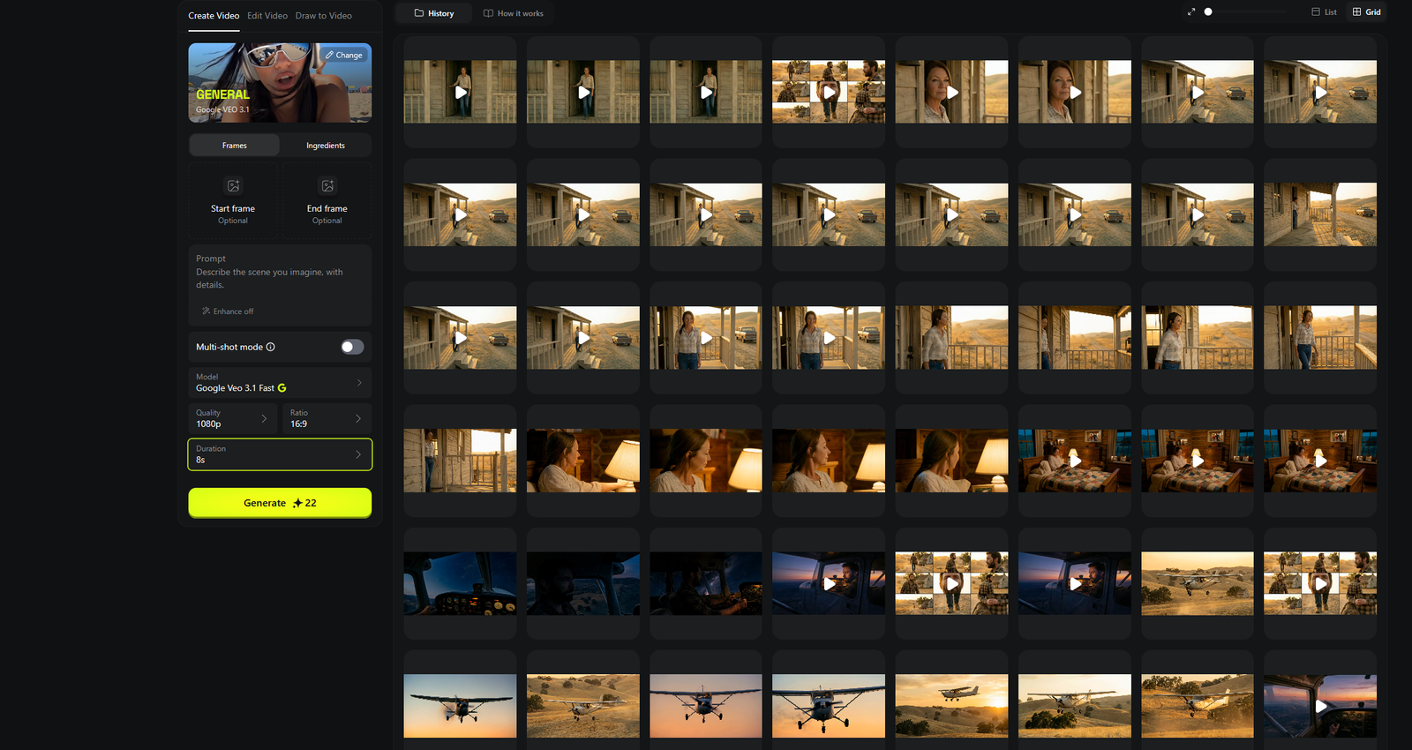Viewport: 1412px width, 750px height.
Task: Click the Multi-shot mode info icon
Action: 271,347
